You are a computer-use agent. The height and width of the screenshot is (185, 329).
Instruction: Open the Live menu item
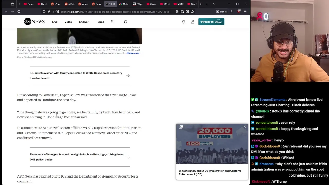click(x=55, y=22)
